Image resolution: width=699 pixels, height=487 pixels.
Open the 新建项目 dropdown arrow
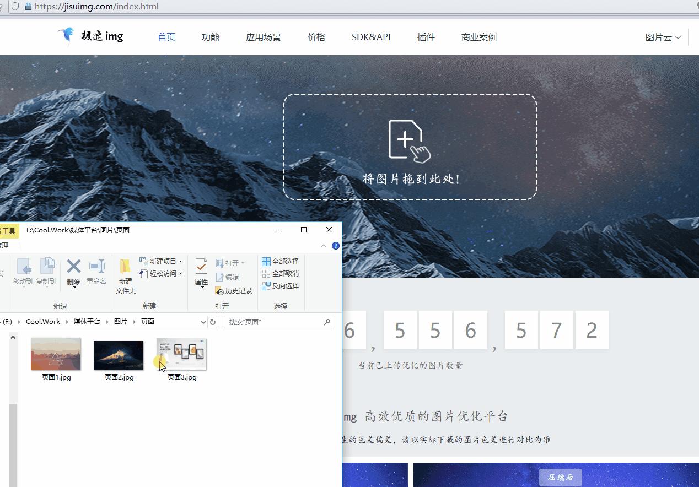point(181,261)
